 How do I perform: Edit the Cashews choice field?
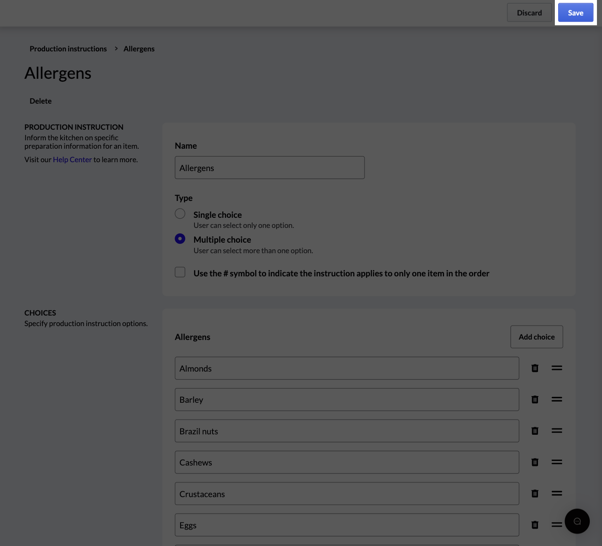(x=347, y=462)
